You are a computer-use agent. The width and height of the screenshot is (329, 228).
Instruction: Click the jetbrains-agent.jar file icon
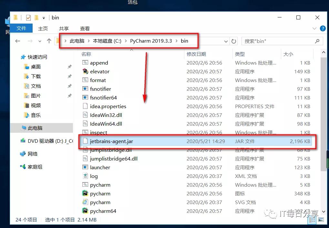(85, 141)
